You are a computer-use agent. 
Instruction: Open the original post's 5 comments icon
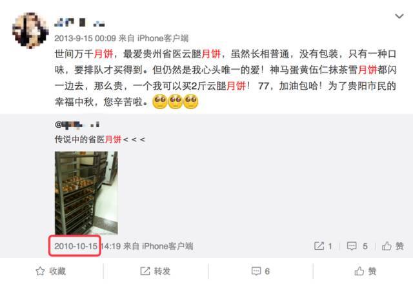pyautogui.click(x=357, y=247)
